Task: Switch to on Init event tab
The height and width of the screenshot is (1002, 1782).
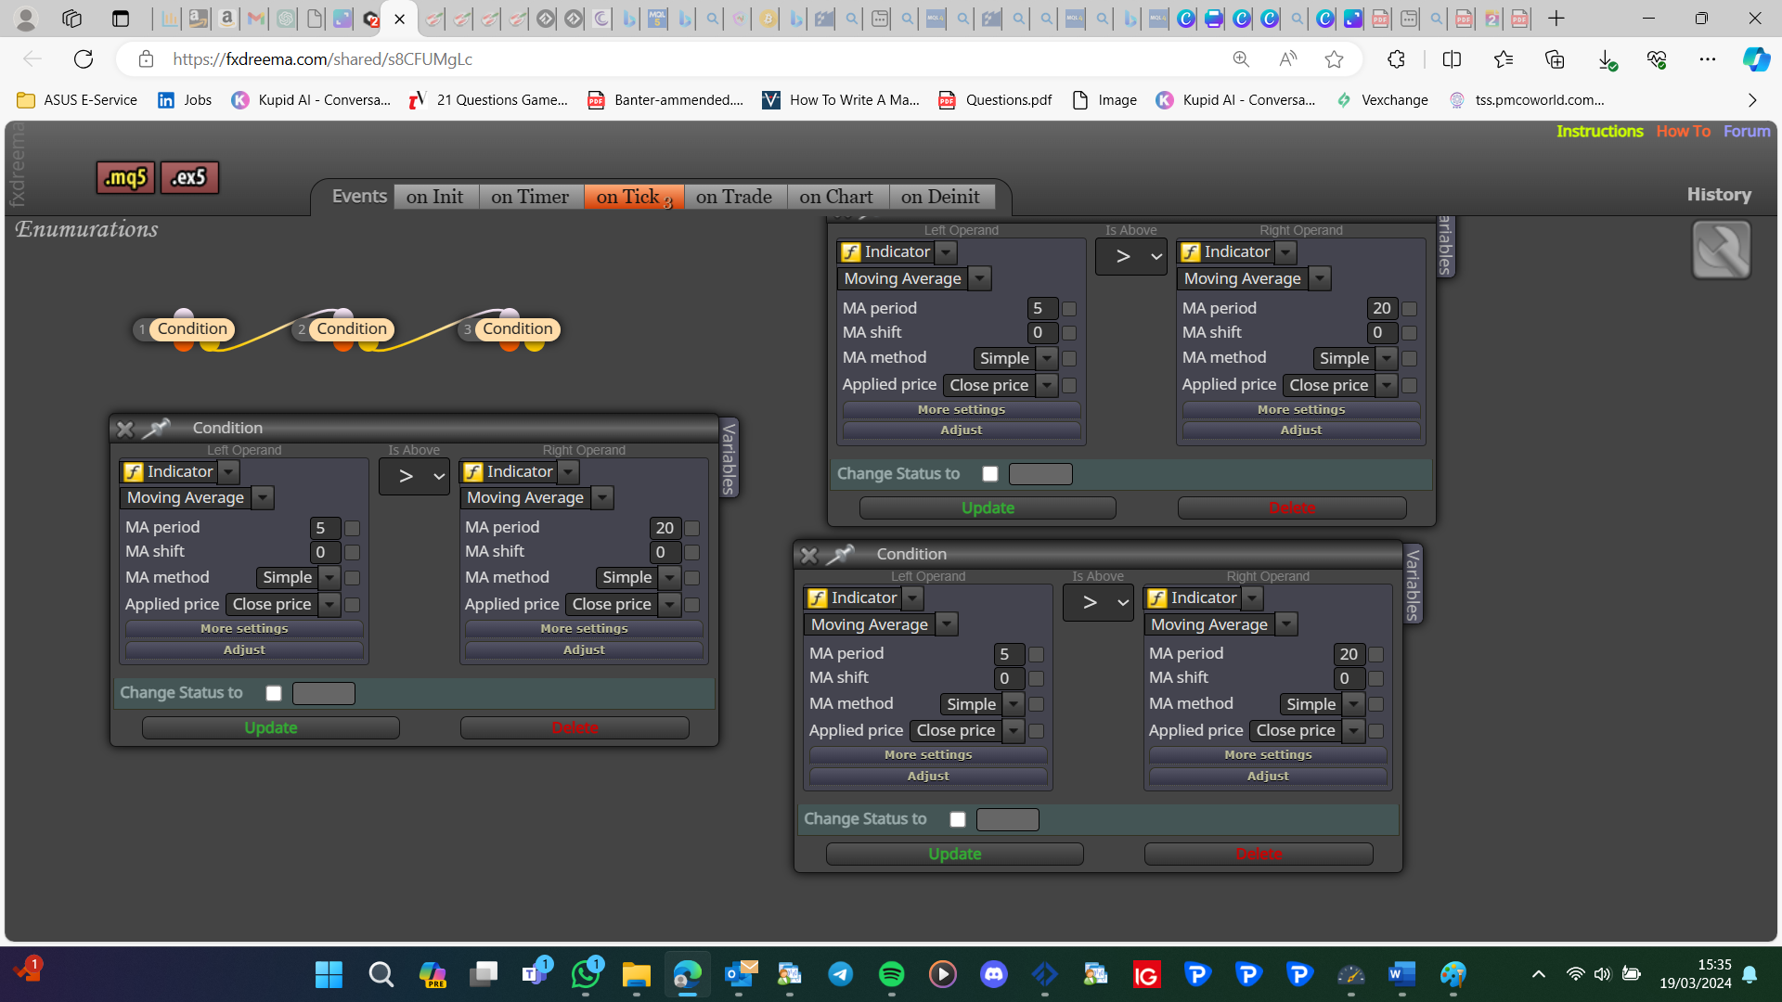Action: pyautogui.click(x=434, y=197)
